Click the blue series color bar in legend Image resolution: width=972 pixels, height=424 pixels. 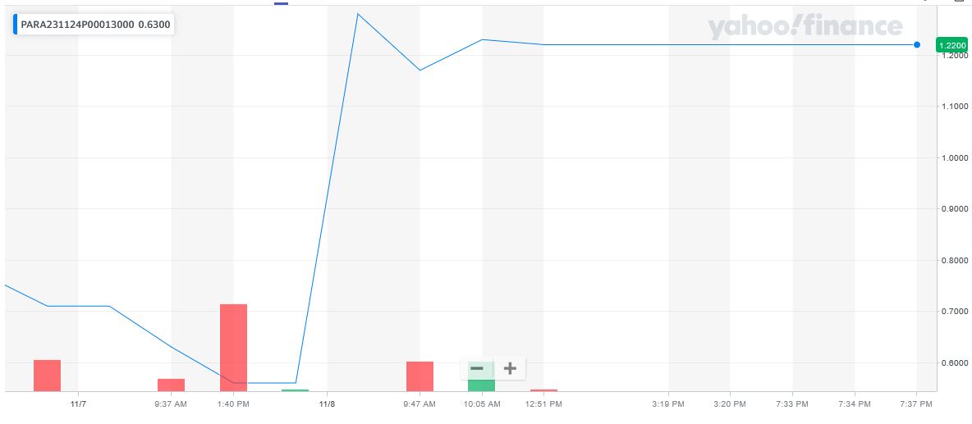click(x=15, y=25)
